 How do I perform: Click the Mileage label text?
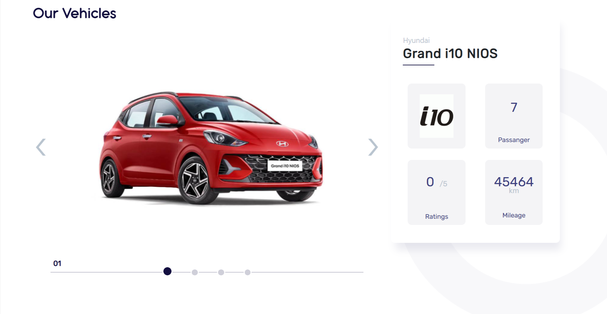[x=514, y=215]
